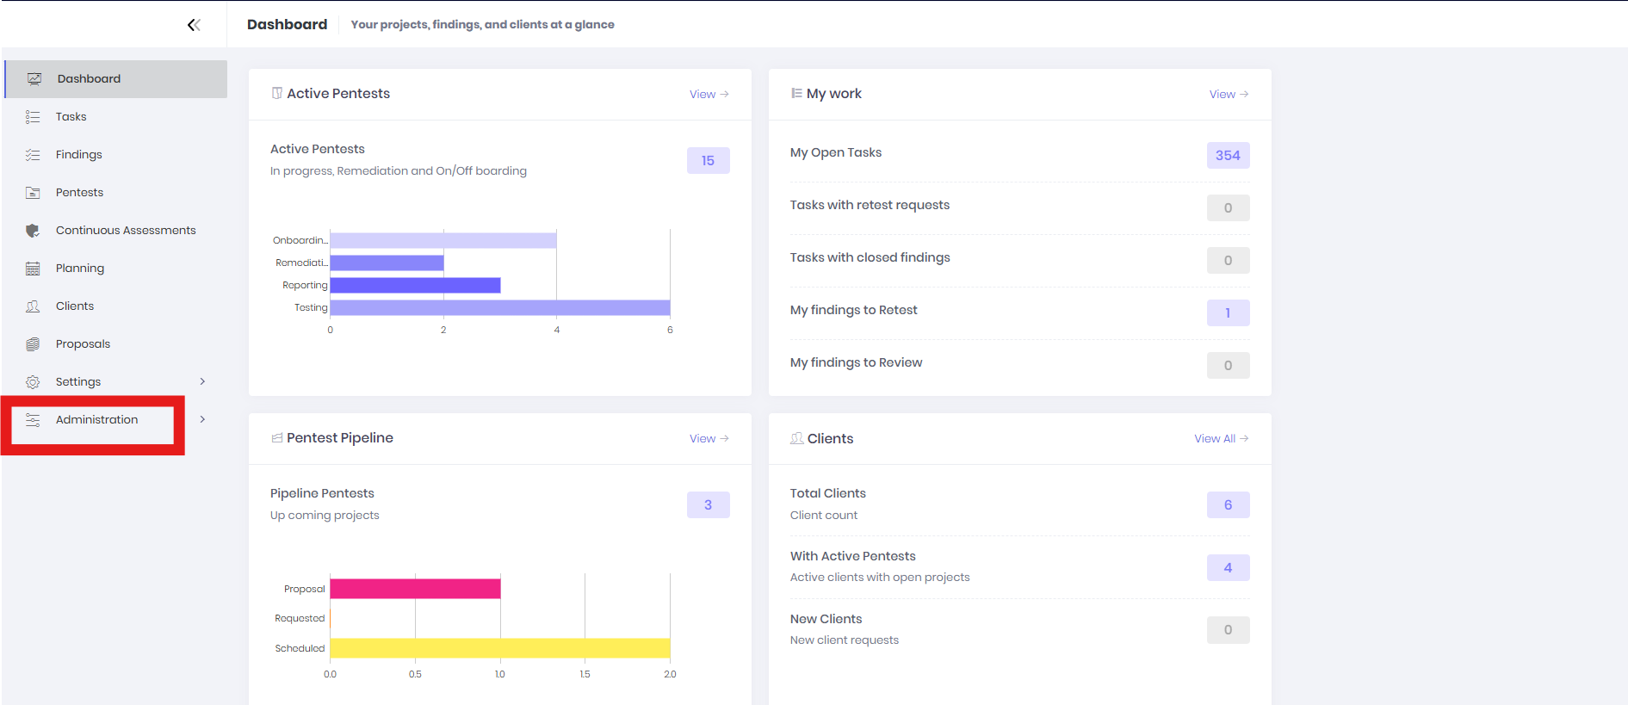The width and height of the screenshot is (1628, 705).
Task: Click the Dashboard page title
Action: click(288, 24)
